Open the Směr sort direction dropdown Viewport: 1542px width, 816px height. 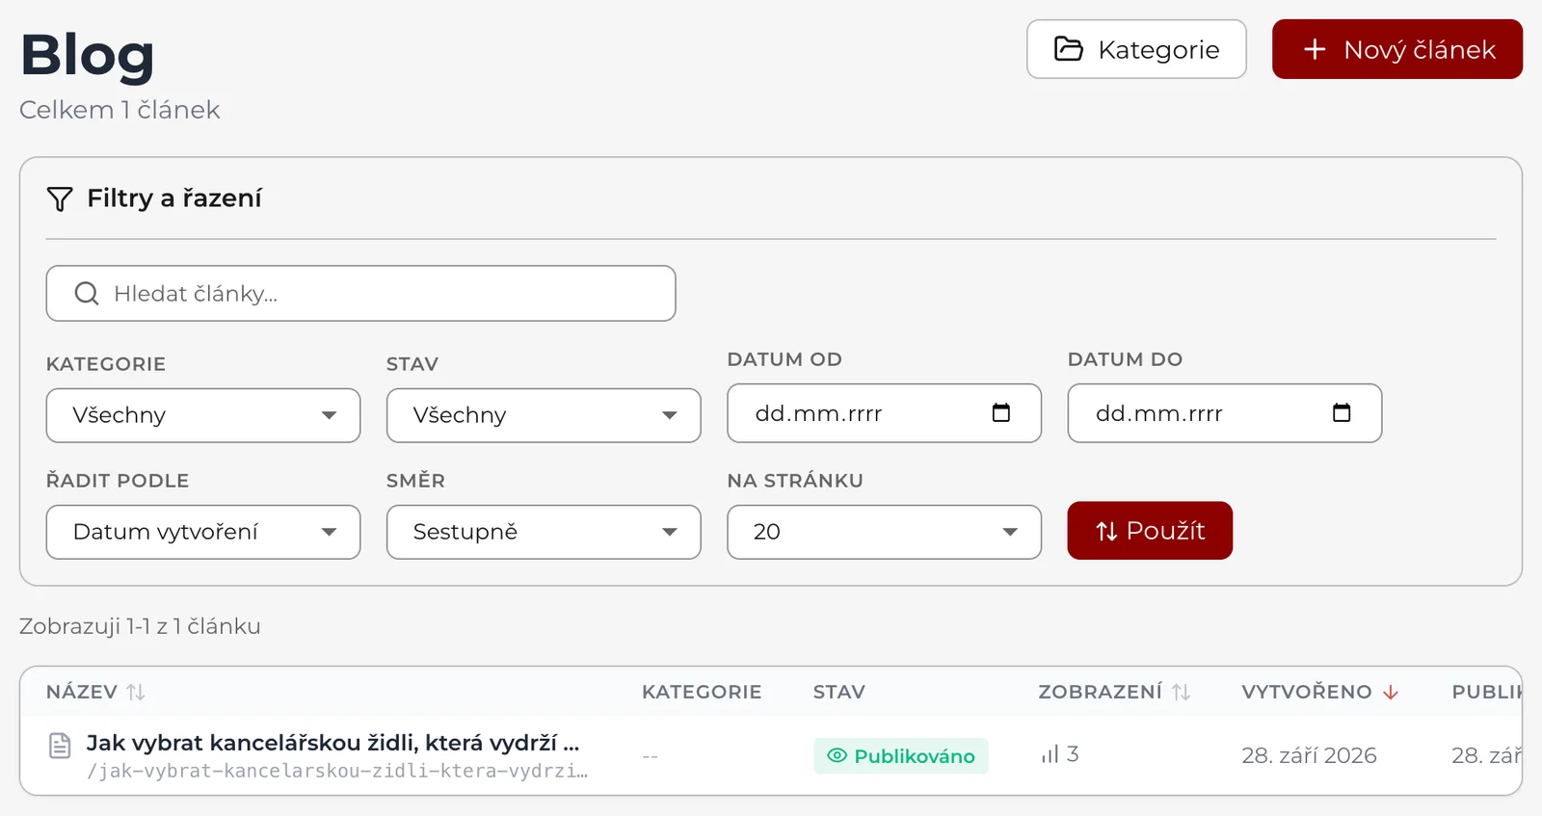544,532
